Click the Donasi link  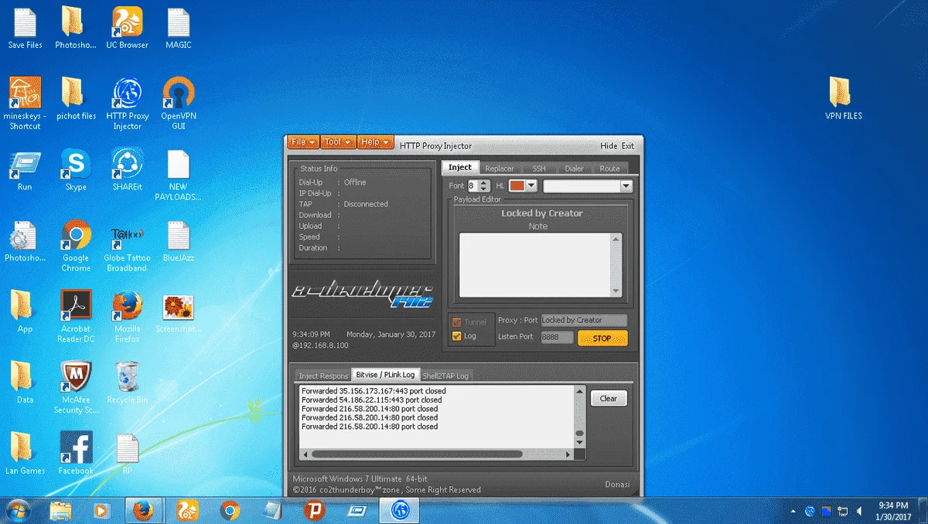617,485
